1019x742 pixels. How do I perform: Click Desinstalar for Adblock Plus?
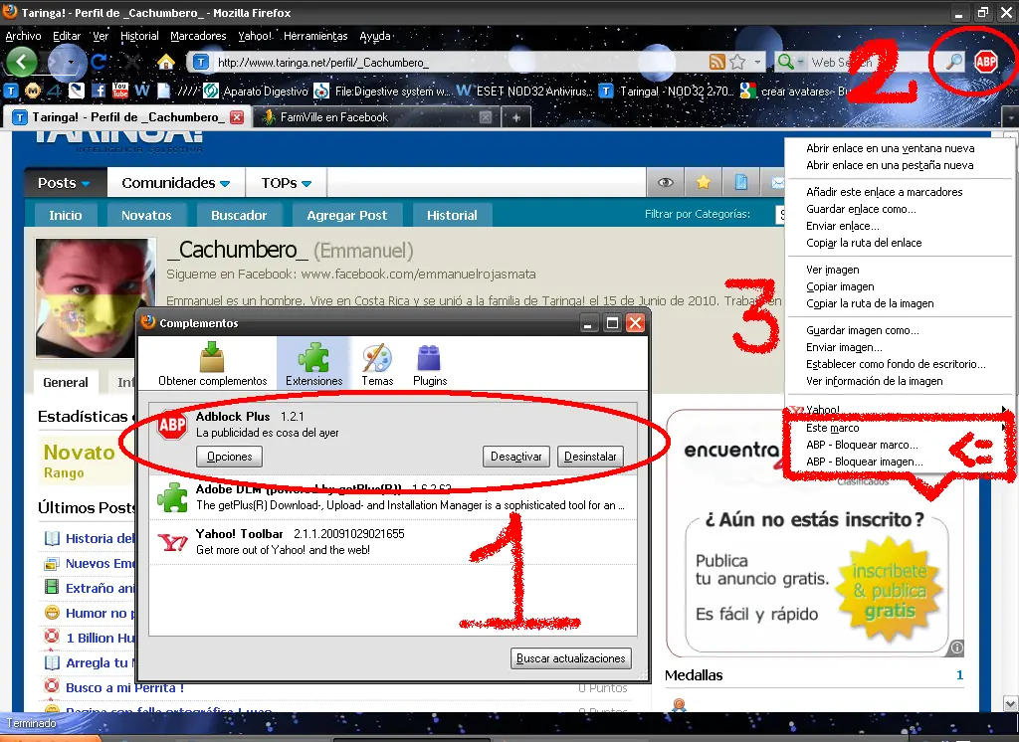[590, 457]
